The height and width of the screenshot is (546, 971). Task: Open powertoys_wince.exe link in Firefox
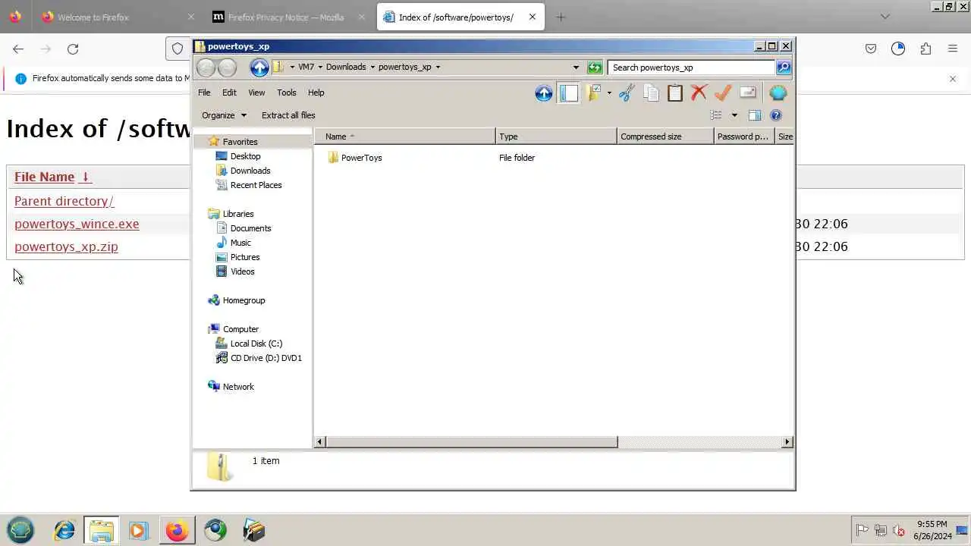(77, 224)
